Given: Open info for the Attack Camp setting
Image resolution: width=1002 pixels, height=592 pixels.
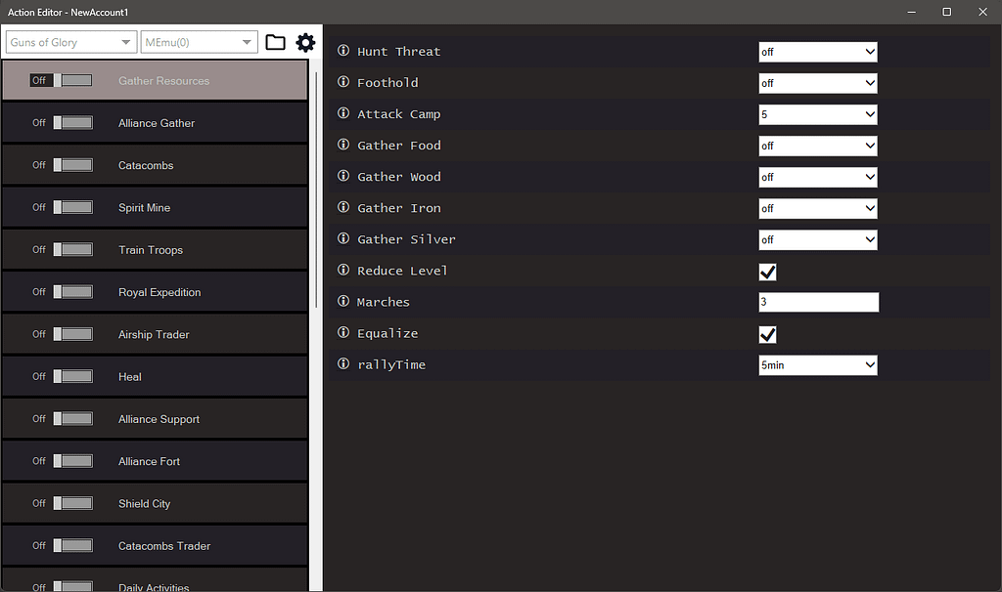Looking at the screenshot, I should coord(342,113).
